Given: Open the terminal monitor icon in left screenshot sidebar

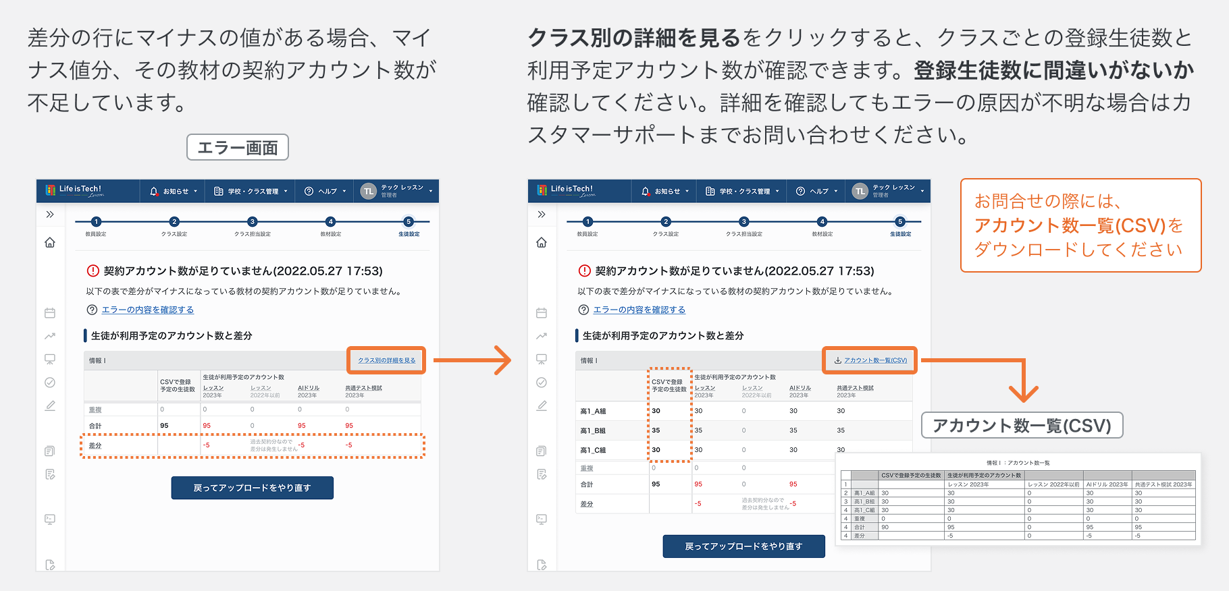Looking at the screenshot, I should (50, 519).
